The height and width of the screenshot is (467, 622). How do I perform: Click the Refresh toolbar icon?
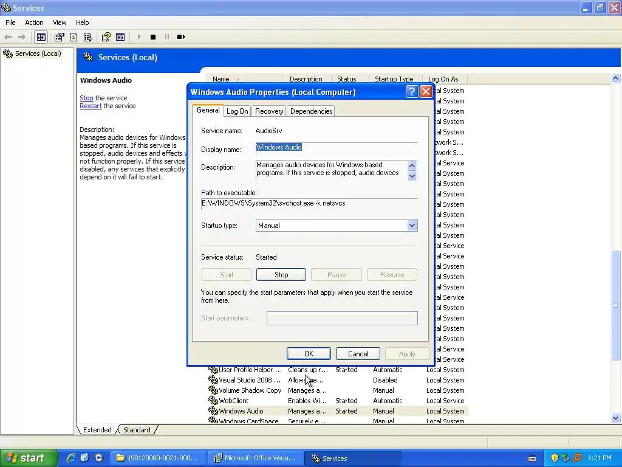tap(73, 37)
